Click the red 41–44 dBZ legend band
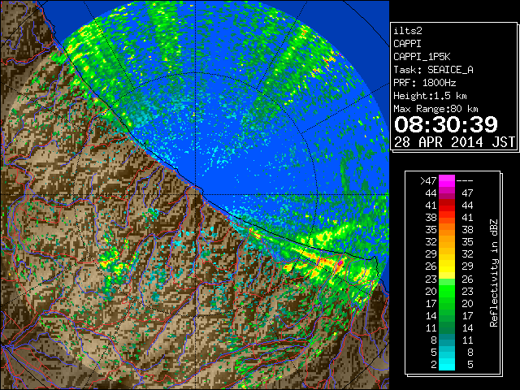Screen dimensions: 520x390 pyautogui.click(x=447, y=206)
